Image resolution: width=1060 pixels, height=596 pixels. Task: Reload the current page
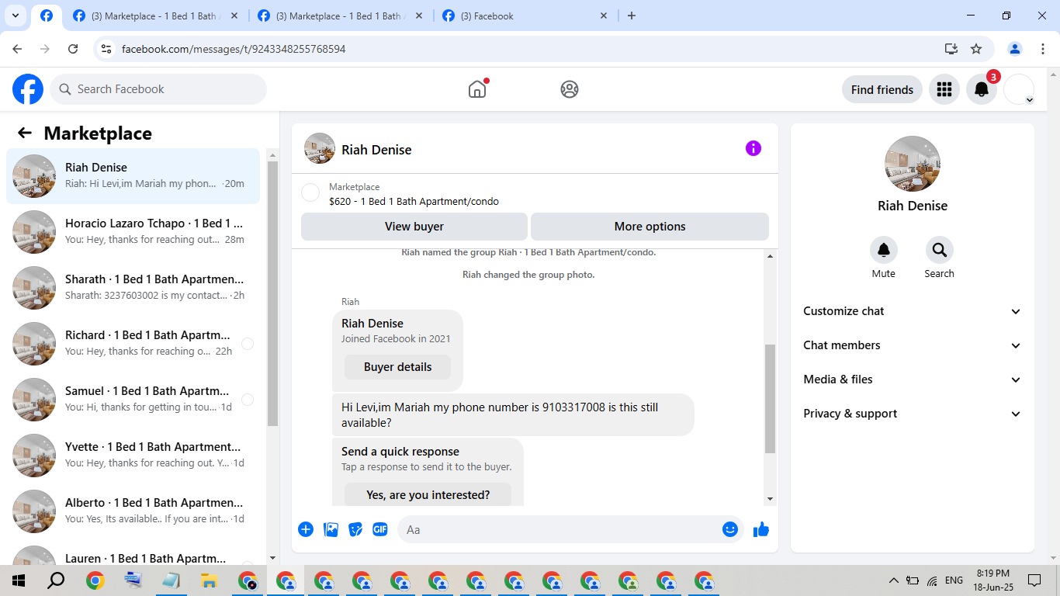click(73, 49)
